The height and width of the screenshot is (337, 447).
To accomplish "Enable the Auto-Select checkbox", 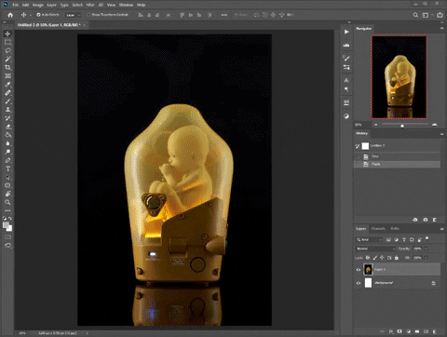I will (38, 15).
